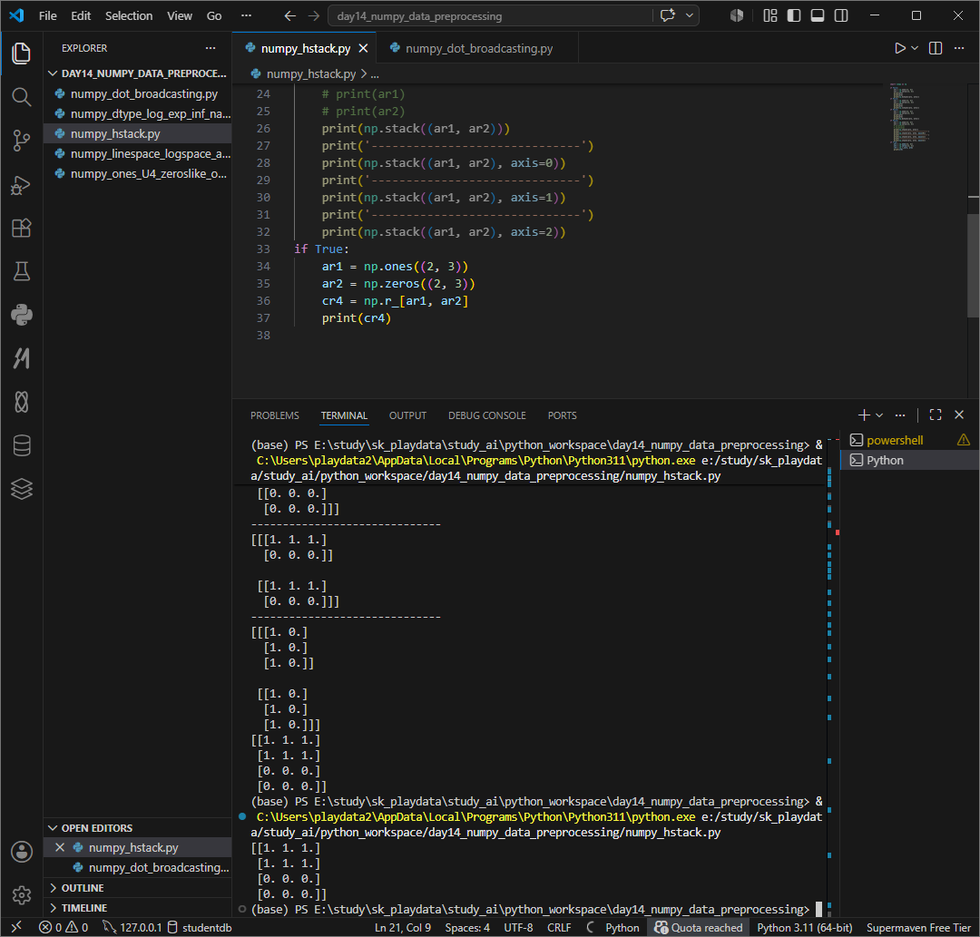Switch to numpy_dot_broadcasting.py editor tab
Viewport: 980px width, 937px height.
(x=478, y=48)
